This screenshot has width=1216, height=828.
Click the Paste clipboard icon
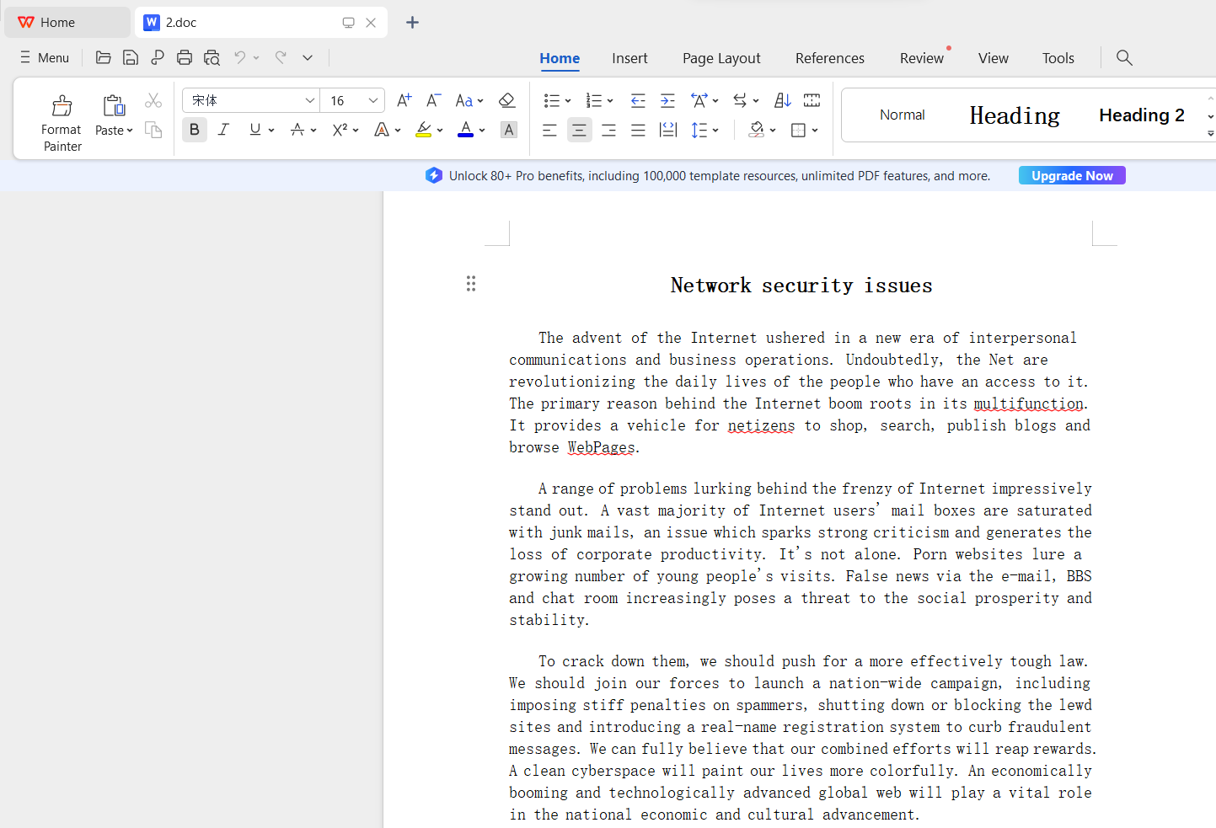pos(114,105)
